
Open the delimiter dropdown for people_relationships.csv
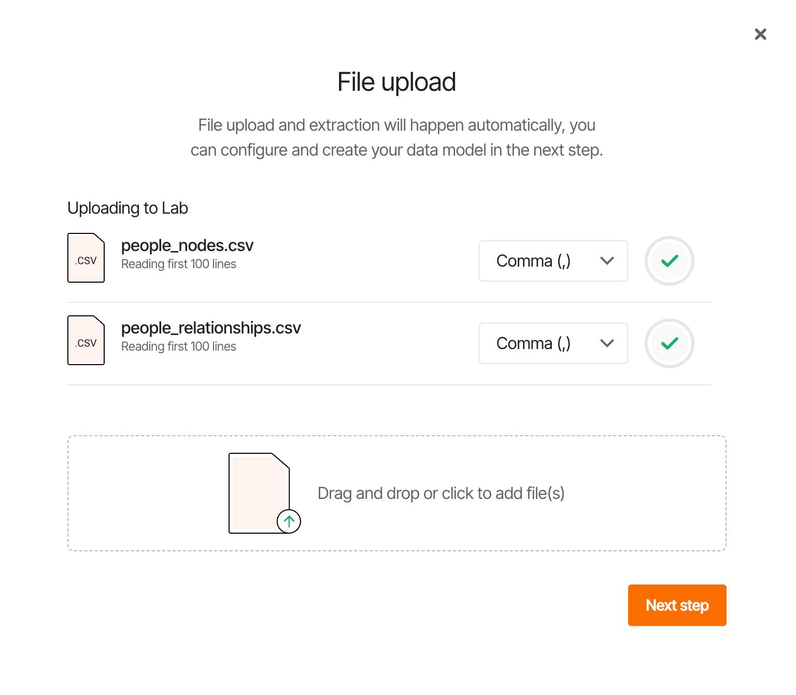553,343
